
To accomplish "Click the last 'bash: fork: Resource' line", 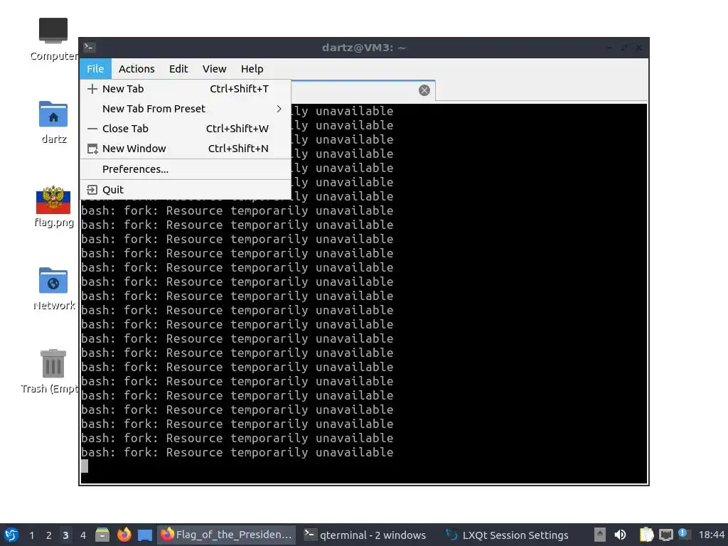I will 237,452.
